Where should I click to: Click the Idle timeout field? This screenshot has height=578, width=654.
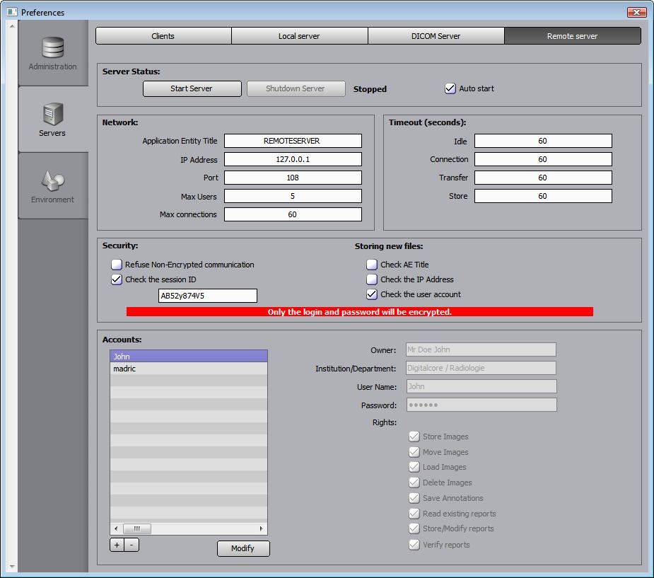[543, 141]
